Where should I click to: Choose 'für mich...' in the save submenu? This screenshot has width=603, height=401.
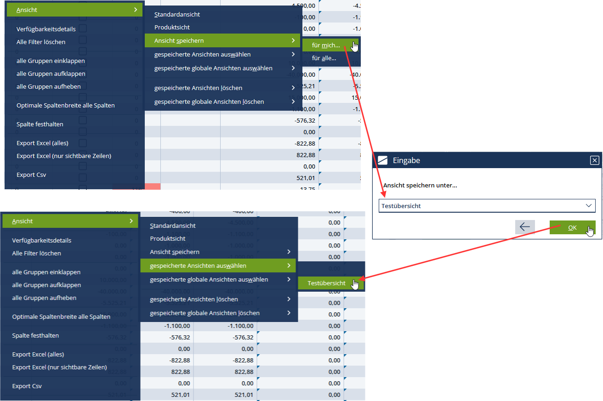pyautogui.click(x=326, y=45)
